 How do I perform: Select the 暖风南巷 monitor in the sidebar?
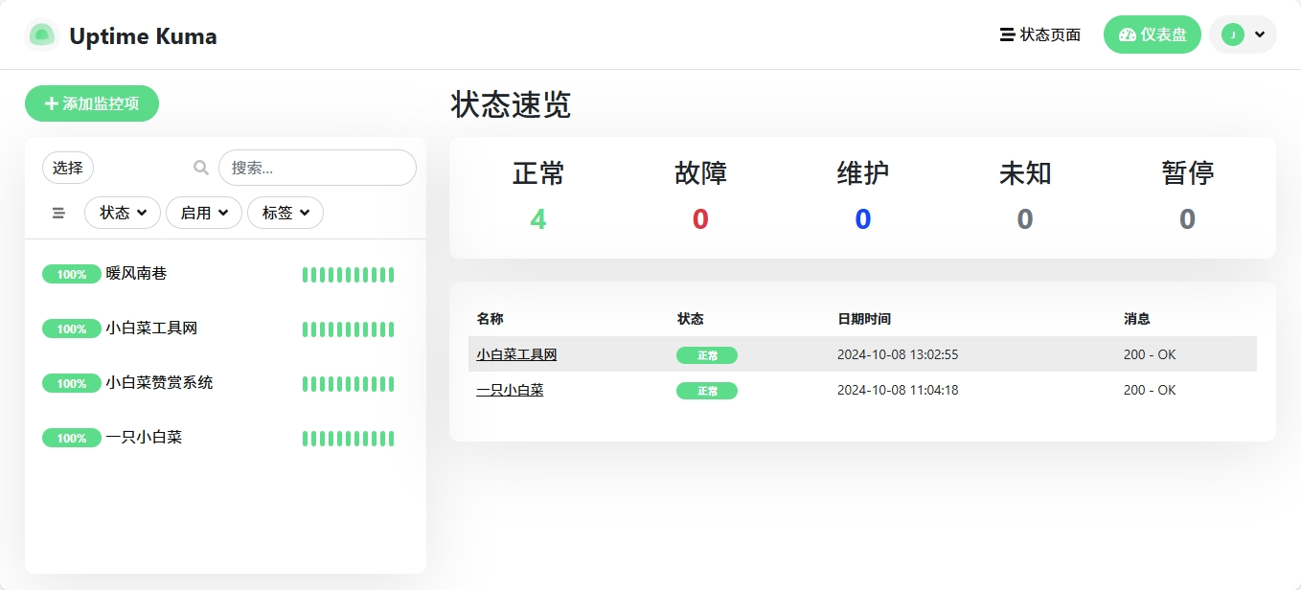(x=137, y=274)
